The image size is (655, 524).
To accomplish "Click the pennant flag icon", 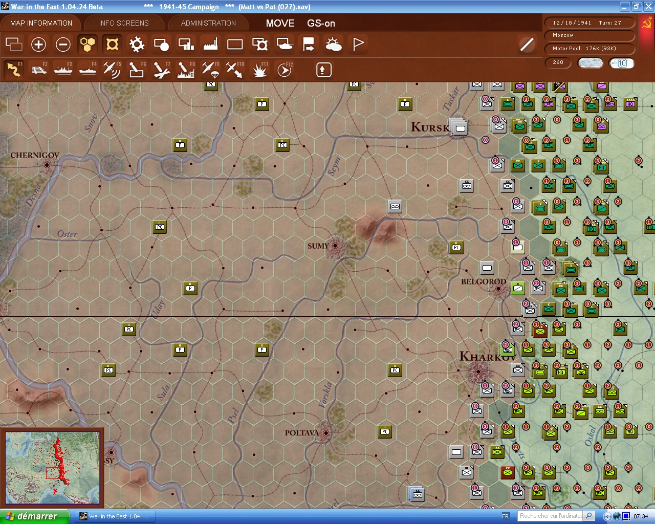I will [x=358, y=45].
